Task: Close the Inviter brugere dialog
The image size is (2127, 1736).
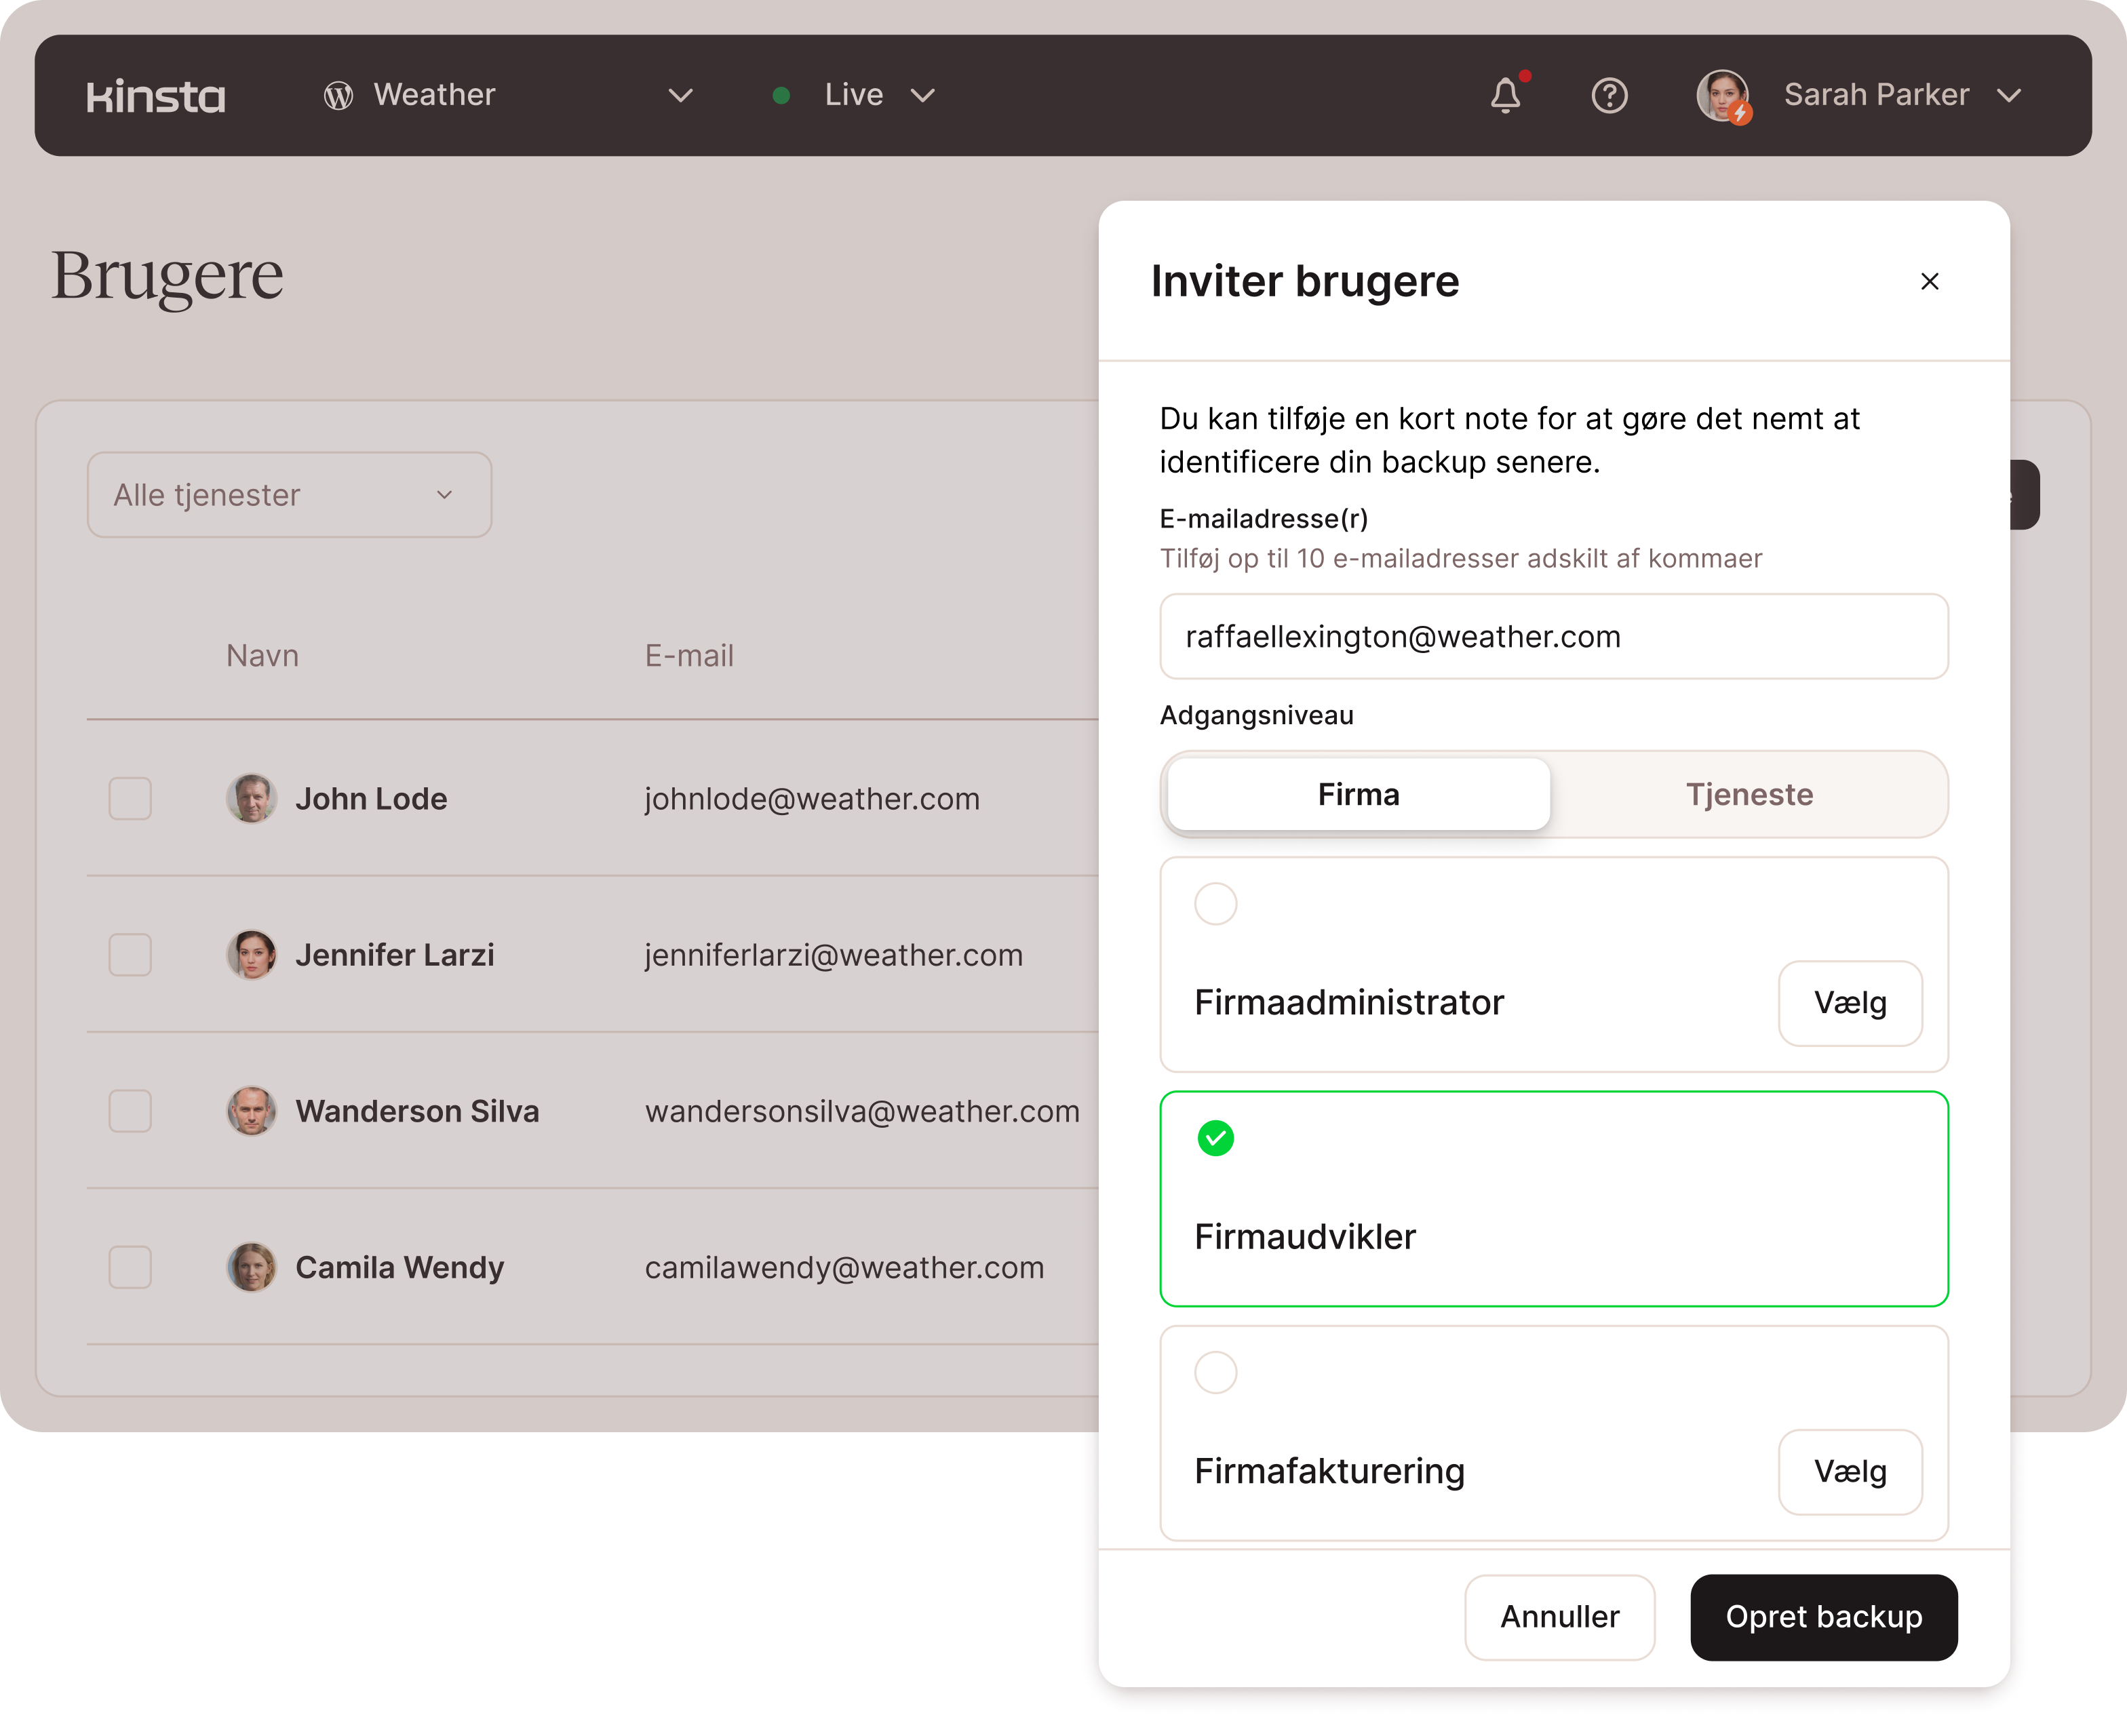Action: 1929,282
